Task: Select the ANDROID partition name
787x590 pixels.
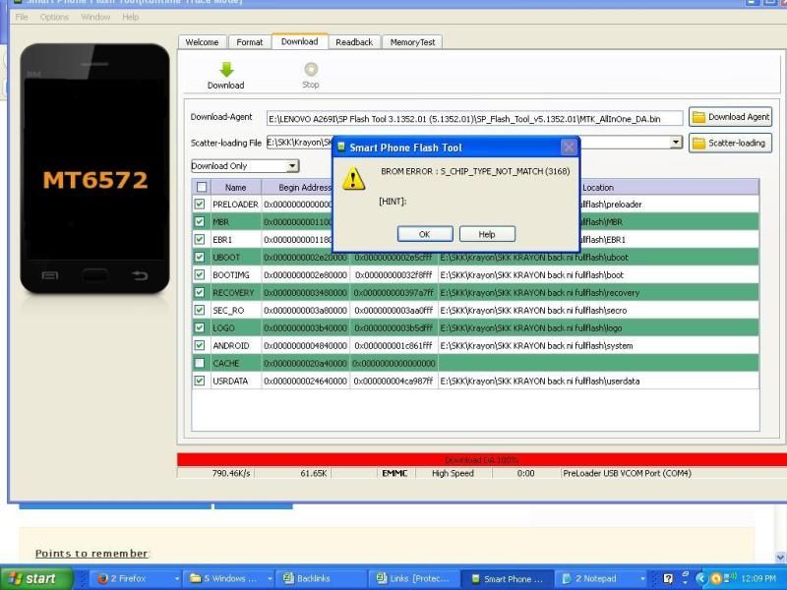Action: [231, 346]
